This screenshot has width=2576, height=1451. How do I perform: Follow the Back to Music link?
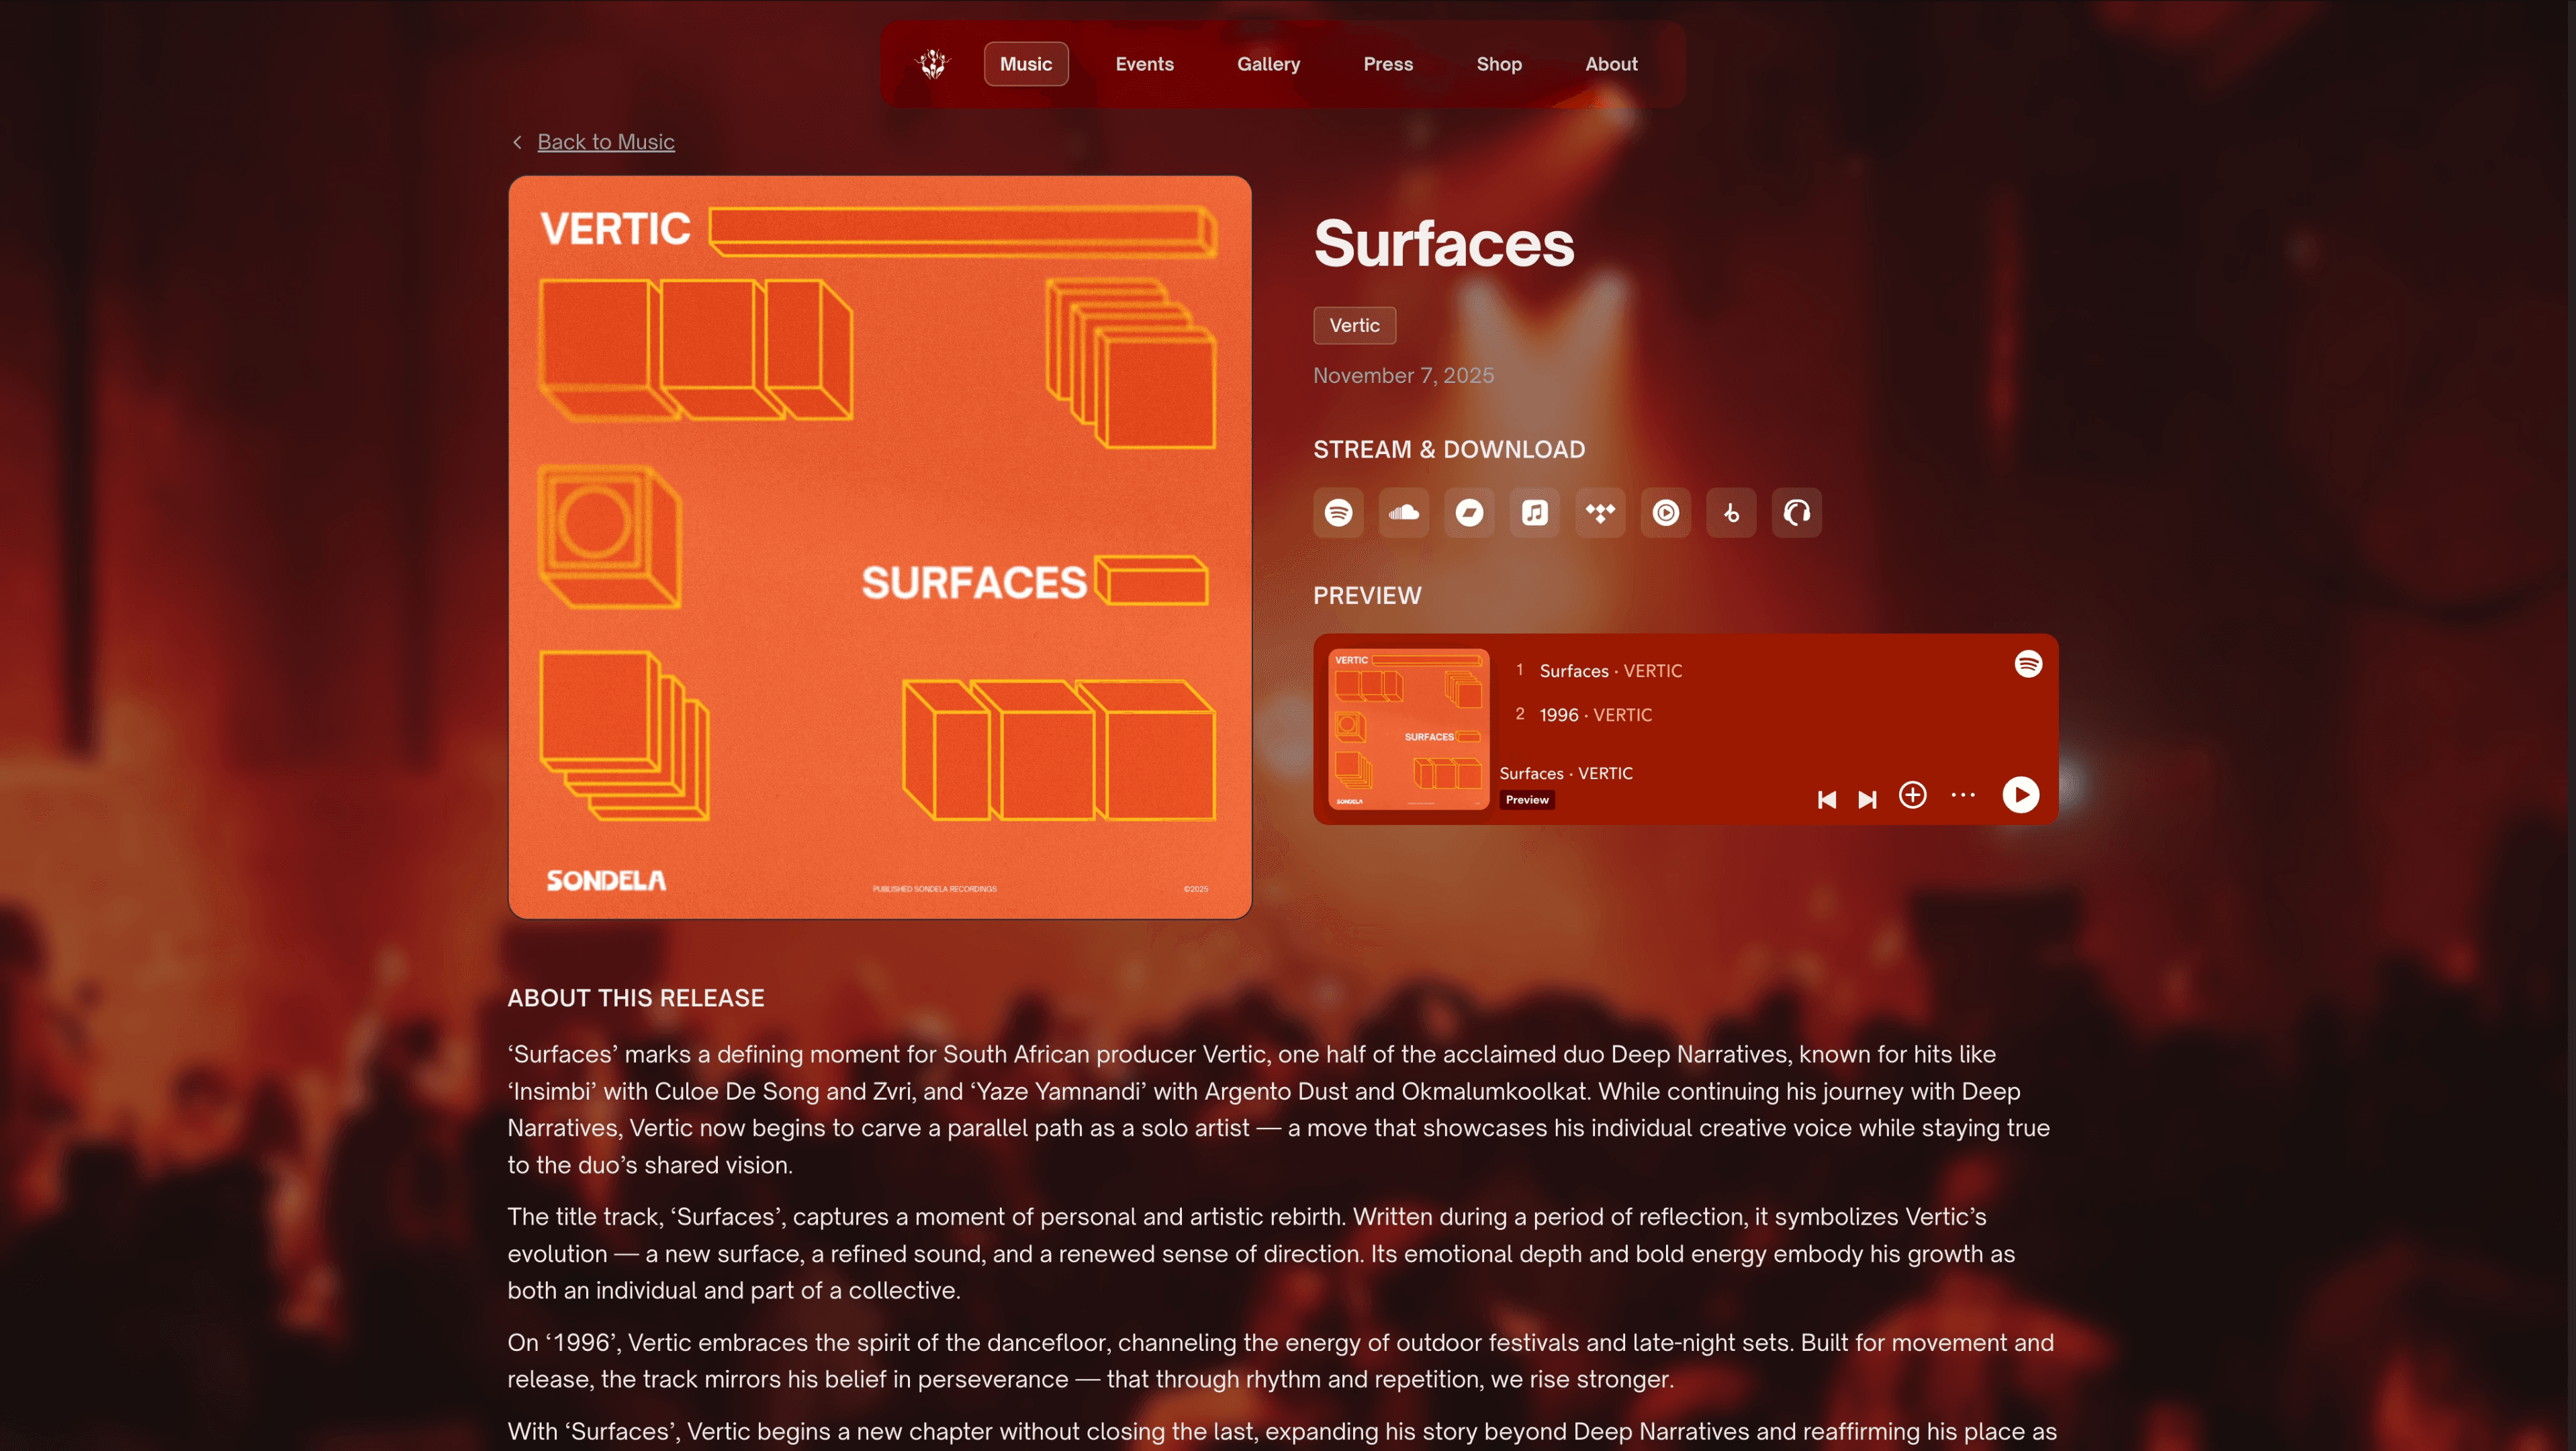(x=606, y=142)
